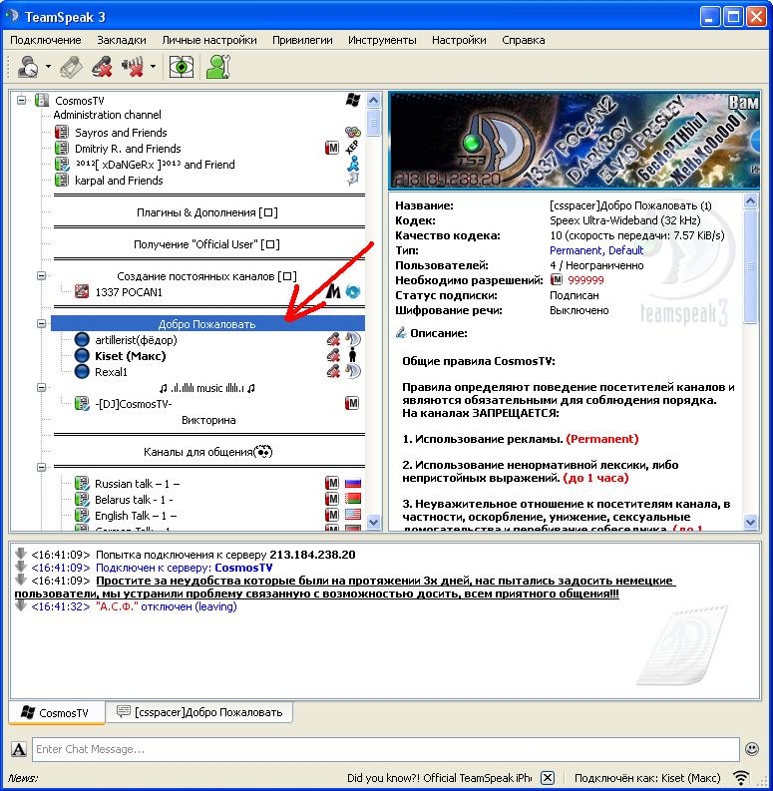773x791 pixels.
Task: Click the running figure icon on xDaNGeRx row
Action: click(x=353, y=164)
